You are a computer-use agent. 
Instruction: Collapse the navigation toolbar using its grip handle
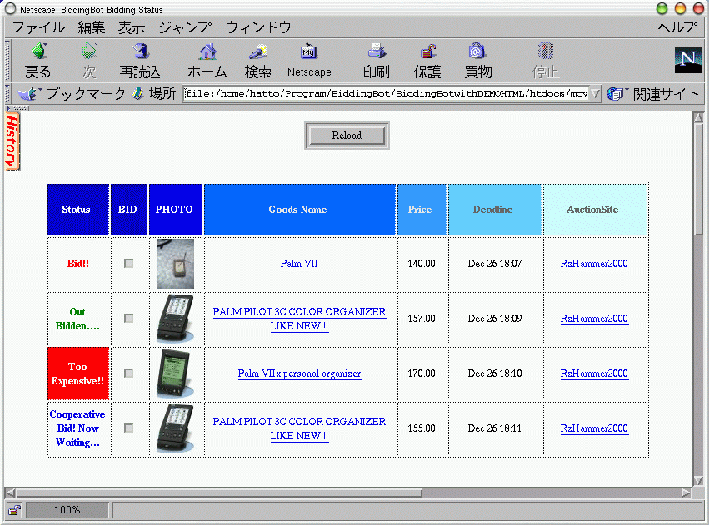pos(7,60)
